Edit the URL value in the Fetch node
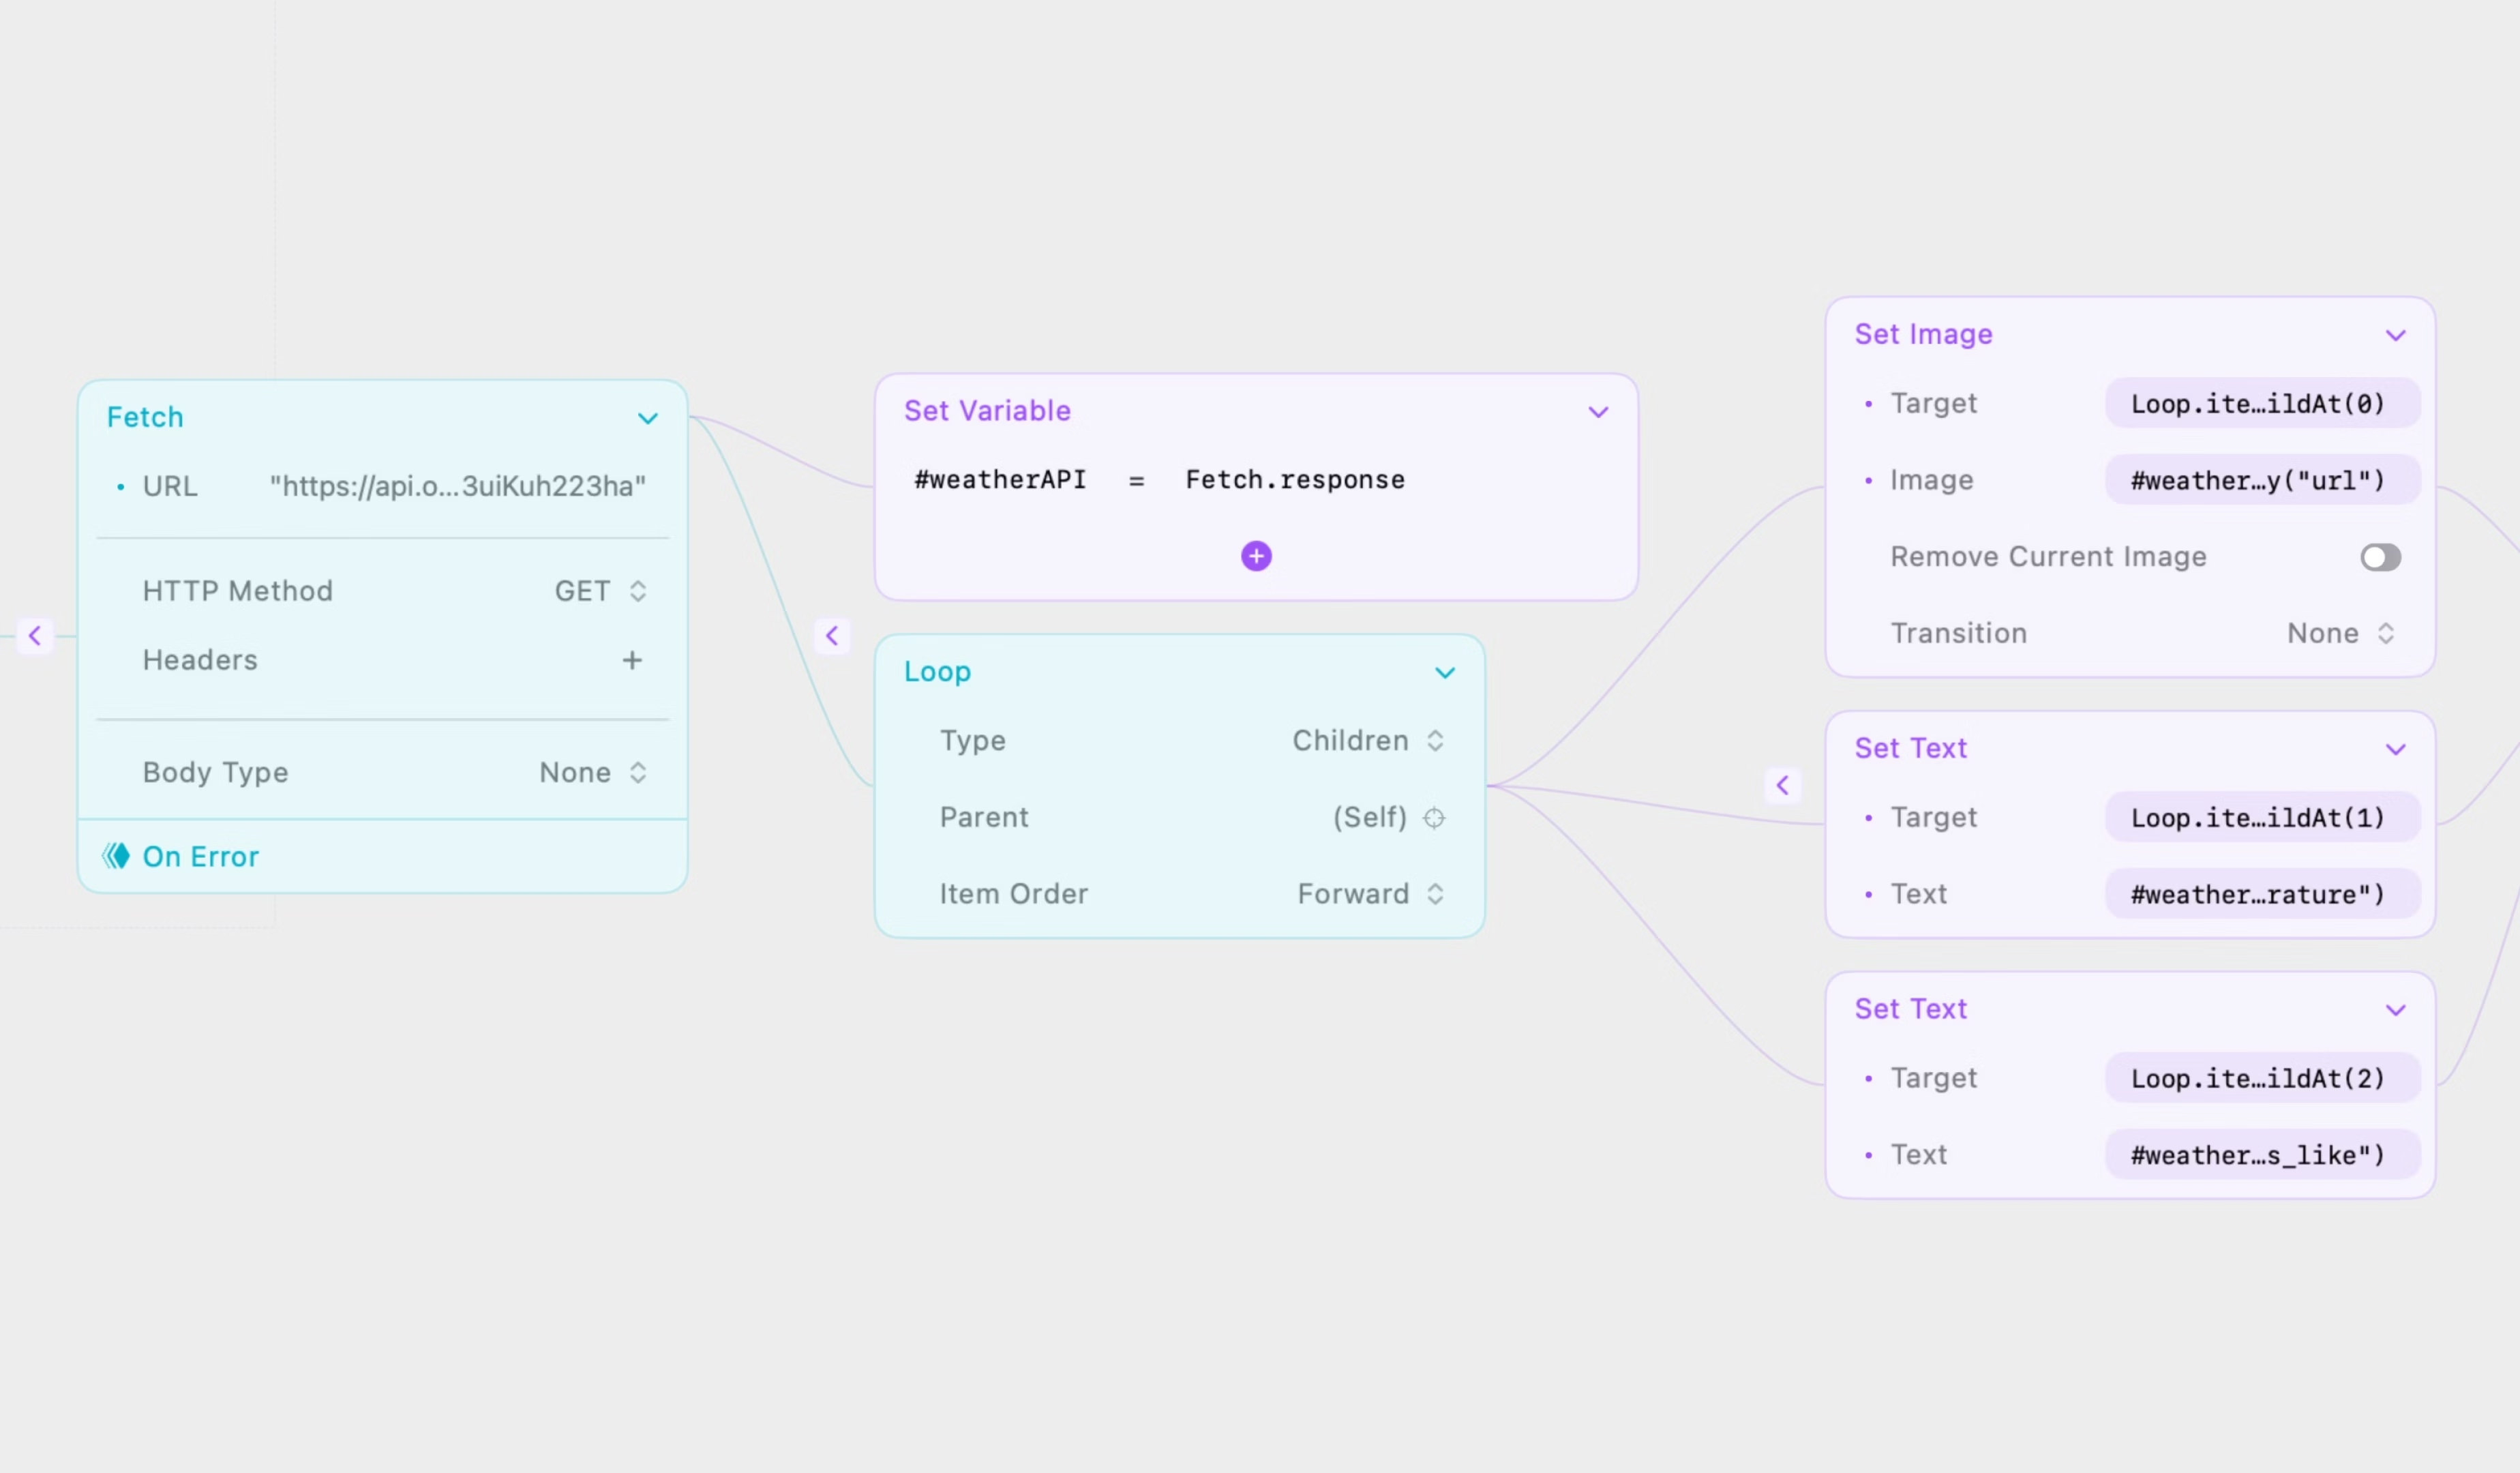The width and height of the screenshot is (2520, 1473). pyautogui.click(x=456, y=486)
